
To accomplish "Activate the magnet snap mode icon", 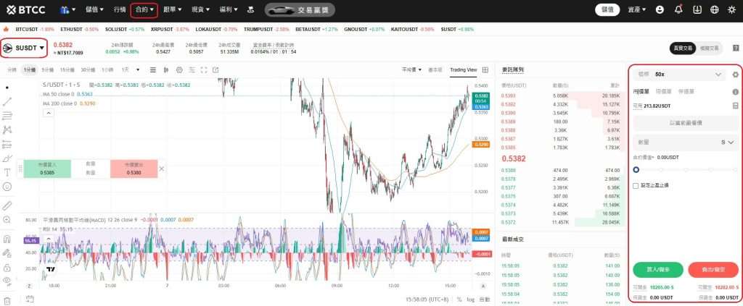I will (7, 239).
